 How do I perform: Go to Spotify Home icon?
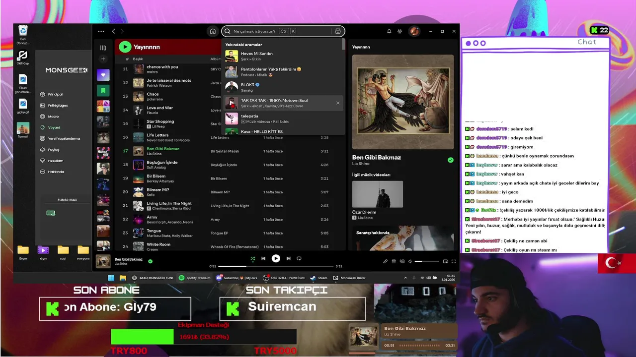click(x=213, y=31)
